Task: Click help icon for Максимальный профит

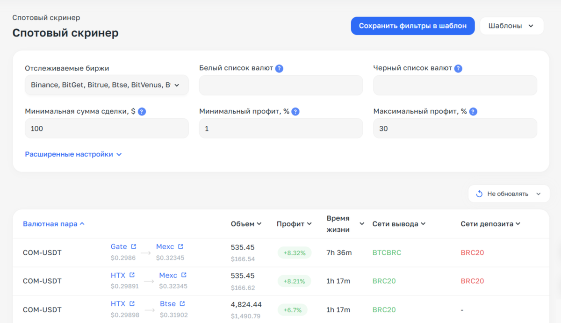Action: pyautogui.click(x=473, y=112)
